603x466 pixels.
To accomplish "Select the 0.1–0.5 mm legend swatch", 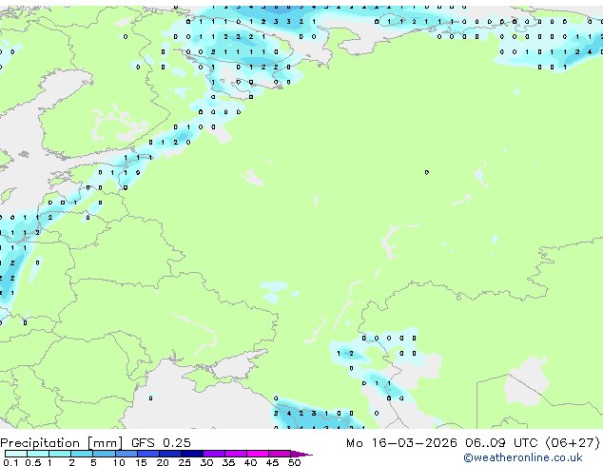I will coord(16,454).
